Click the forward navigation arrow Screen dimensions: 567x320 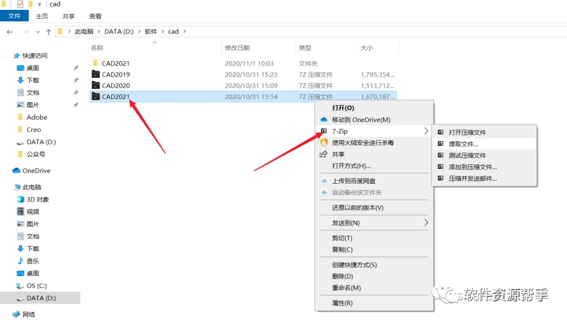click(25, 32)
